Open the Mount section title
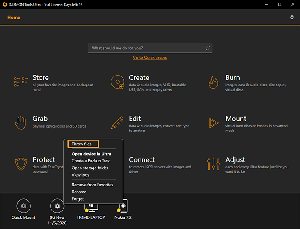Screen dimensions: 300x229 tap(236, 119)
